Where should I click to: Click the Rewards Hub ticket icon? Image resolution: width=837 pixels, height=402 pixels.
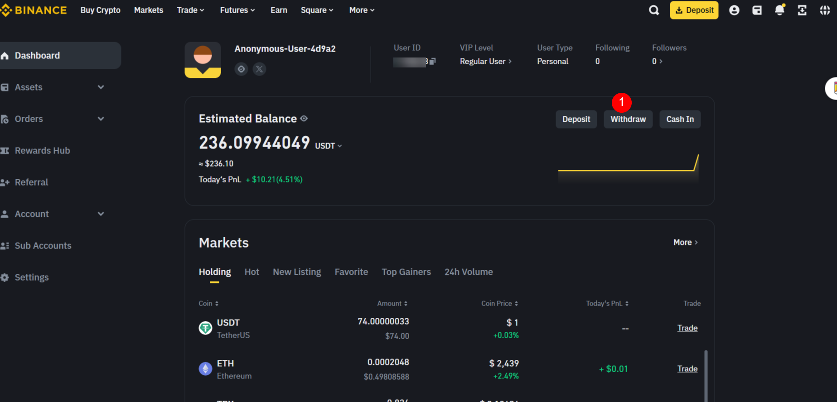5,151
